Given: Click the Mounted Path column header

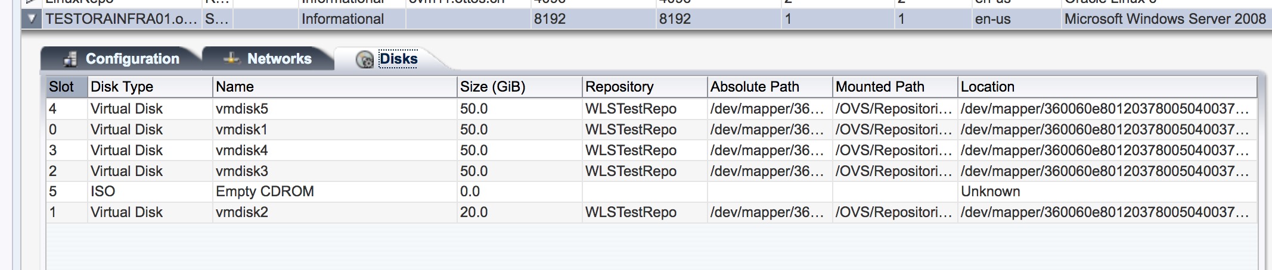Looking at the screenshot, I should (895, 87).
